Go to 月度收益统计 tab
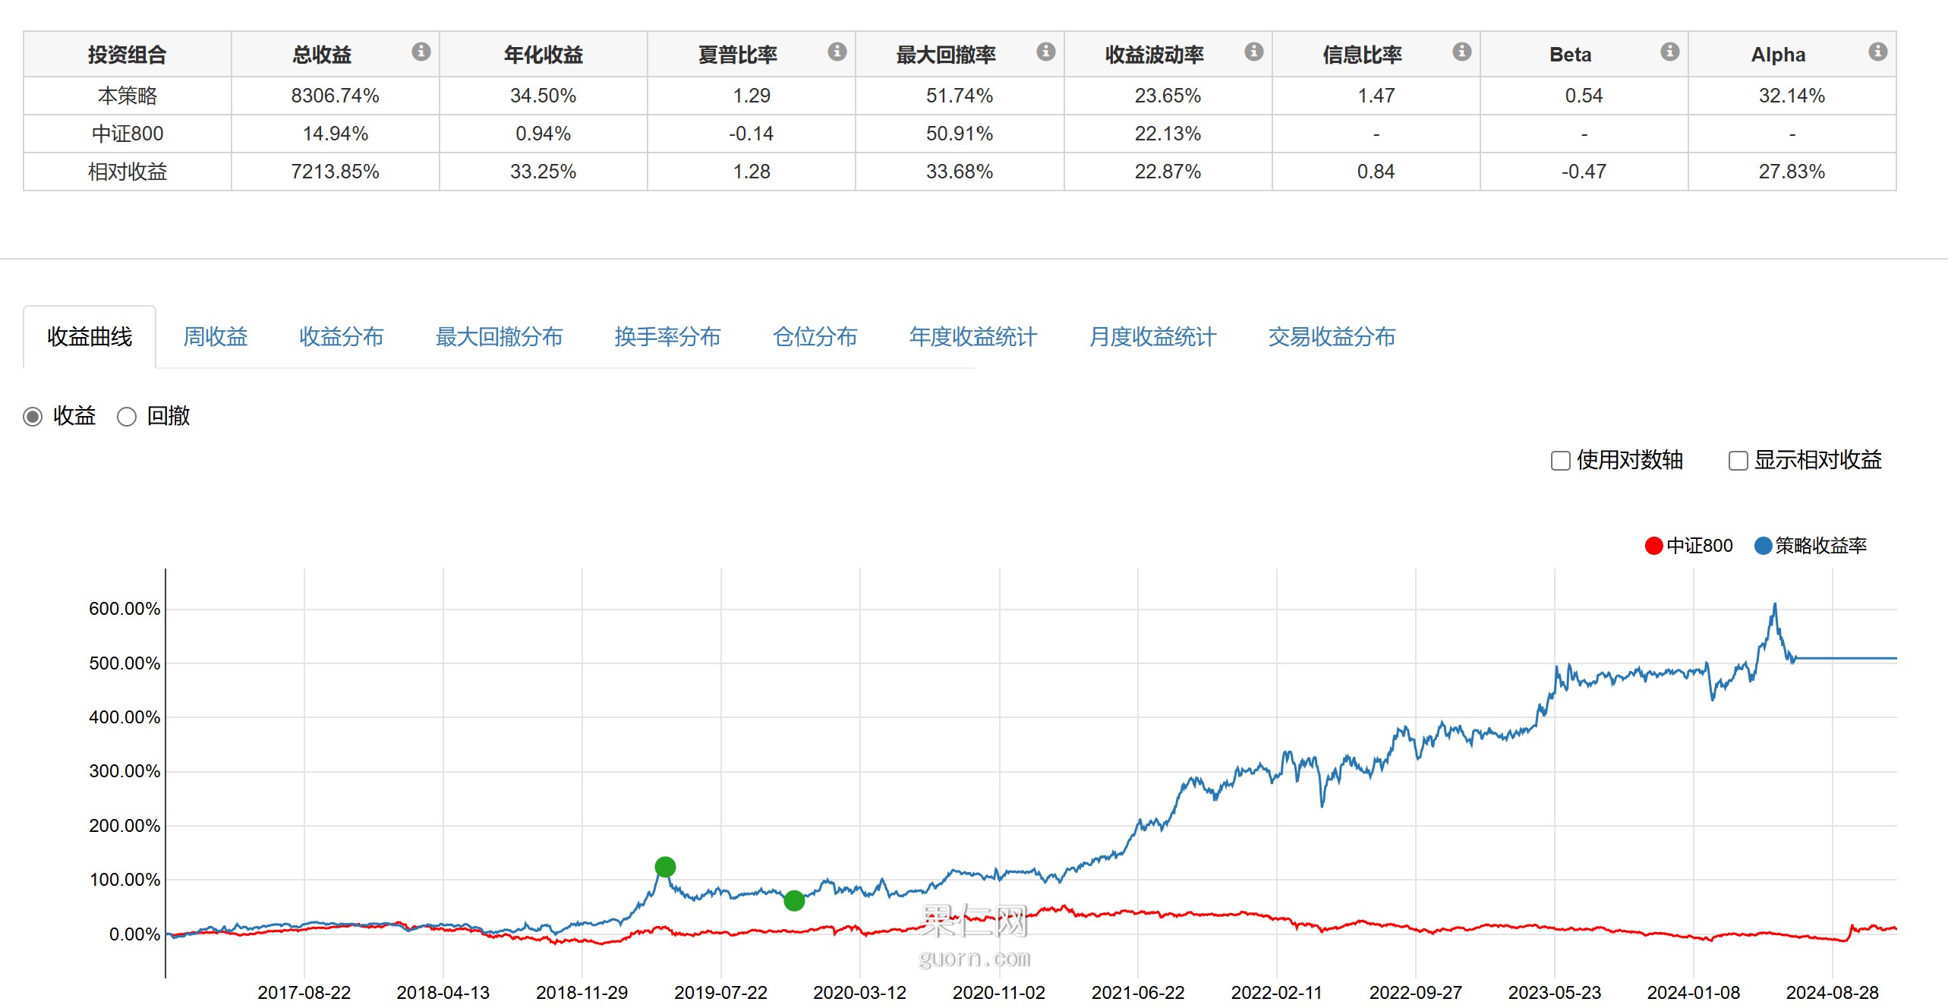1948x1008 pixels. pos(1152,337)
